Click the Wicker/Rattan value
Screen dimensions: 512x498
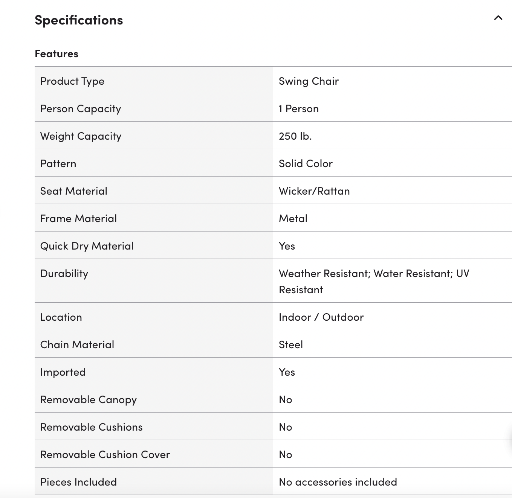pyautogui.click(x=314, y=191)
